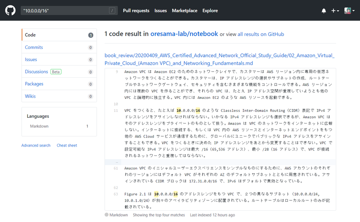Screen dimensions: 360x222
Task: Select the Packages results filter
Action: [x=59, y=84]
